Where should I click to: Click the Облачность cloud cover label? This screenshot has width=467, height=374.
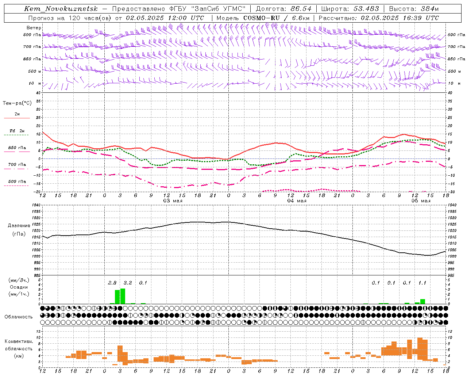pyautogui.click(x=19, y=317)
